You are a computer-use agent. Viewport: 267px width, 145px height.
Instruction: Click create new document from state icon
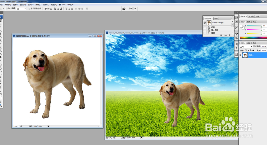click(221, 35)
